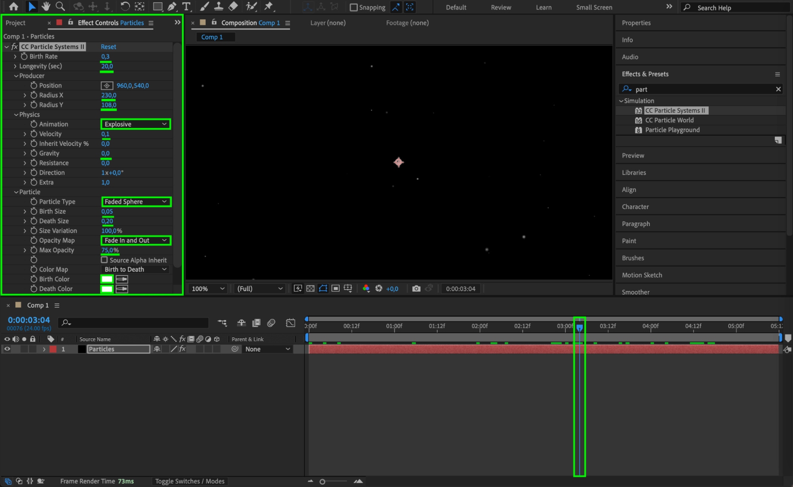Select the Zoom tool in toolbar
793x487 pixels.
click(x=60, y=6)
